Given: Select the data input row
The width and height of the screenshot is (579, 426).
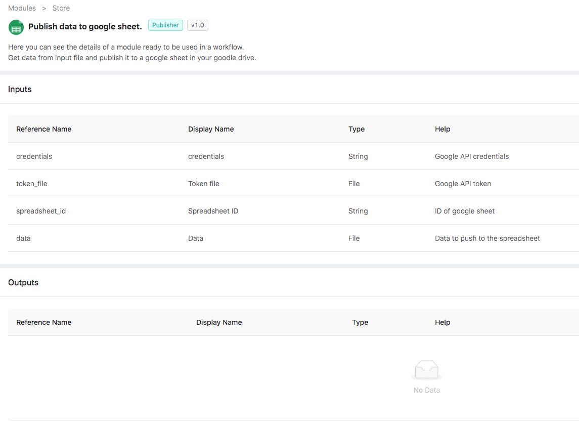Looking at the screenshot, I should tap(202, 238).
